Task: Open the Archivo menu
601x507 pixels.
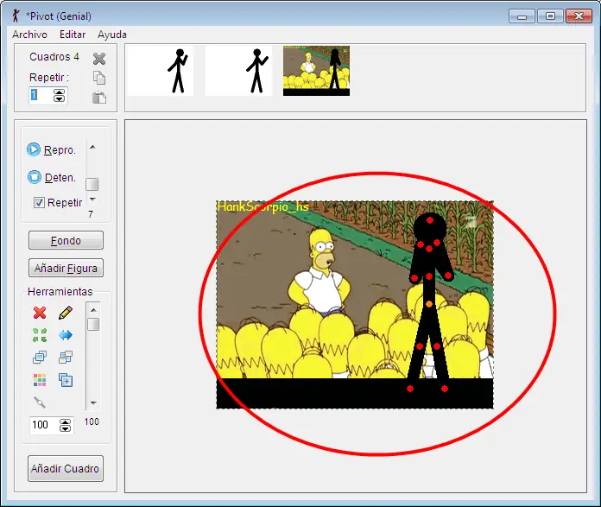Action: click(29, 35)
